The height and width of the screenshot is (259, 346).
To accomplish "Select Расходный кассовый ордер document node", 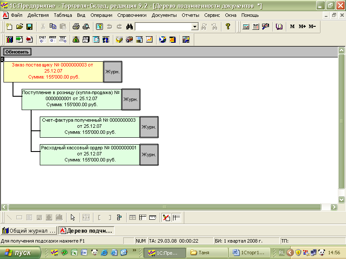I will (90, 155).
